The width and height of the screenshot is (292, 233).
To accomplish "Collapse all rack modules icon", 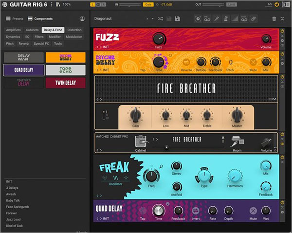I will 282,19.
